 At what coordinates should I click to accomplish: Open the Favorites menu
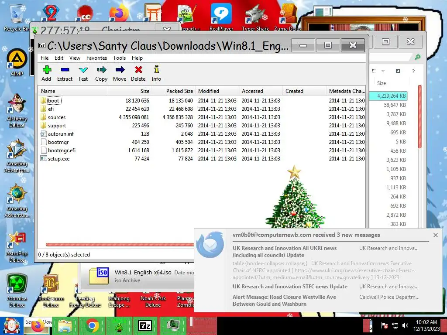pyautogui.click(x=96, y=58)
